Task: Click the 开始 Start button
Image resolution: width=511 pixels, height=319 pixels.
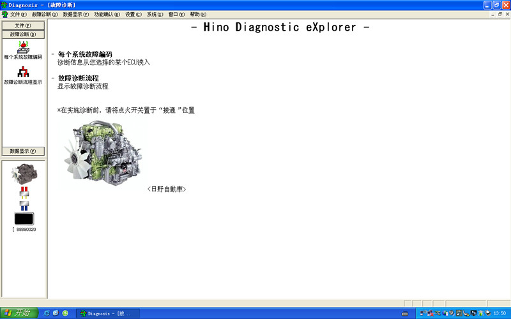Action: click(x=19, y=313)
